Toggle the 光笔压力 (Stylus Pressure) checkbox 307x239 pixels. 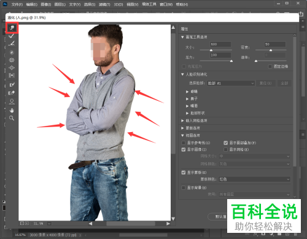click(184, 66)
